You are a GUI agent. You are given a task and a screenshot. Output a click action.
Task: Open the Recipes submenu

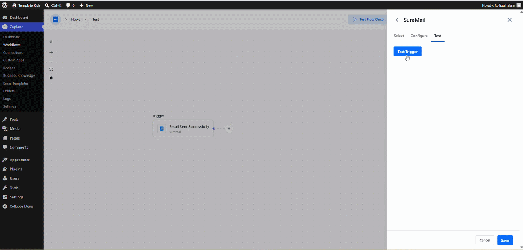[9, 68]
